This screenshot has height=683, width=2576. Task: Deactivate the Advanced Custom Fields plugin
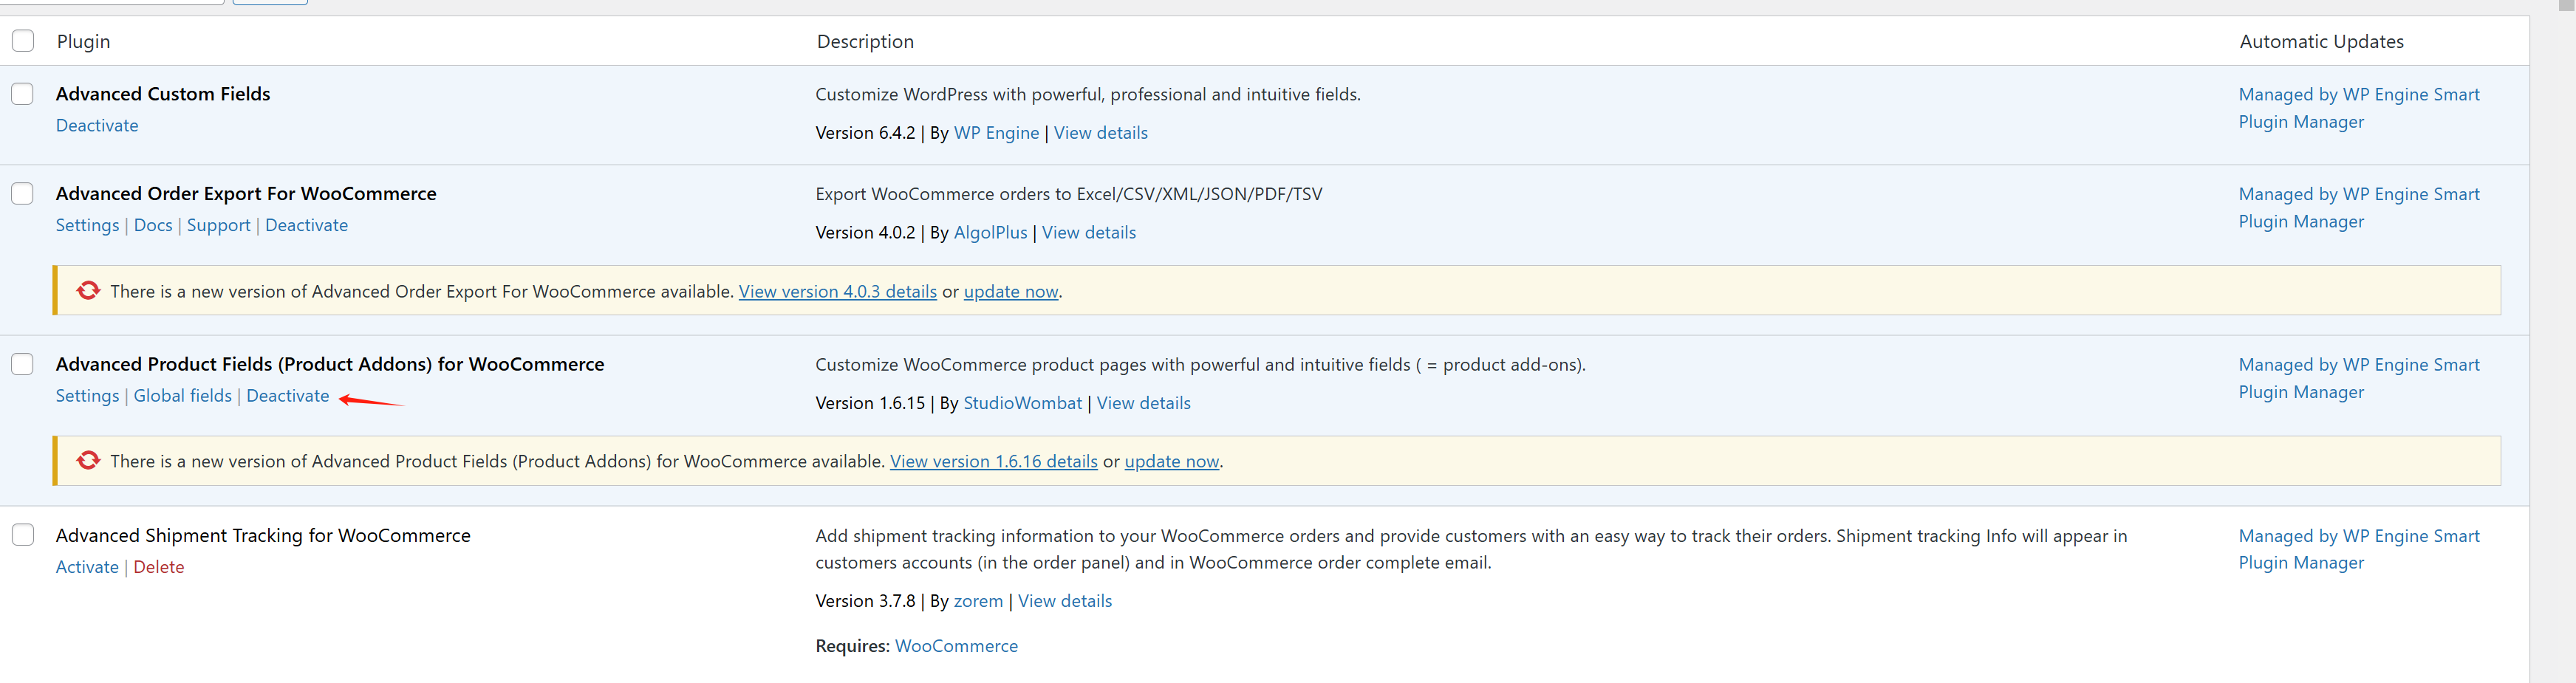point(97,126)
